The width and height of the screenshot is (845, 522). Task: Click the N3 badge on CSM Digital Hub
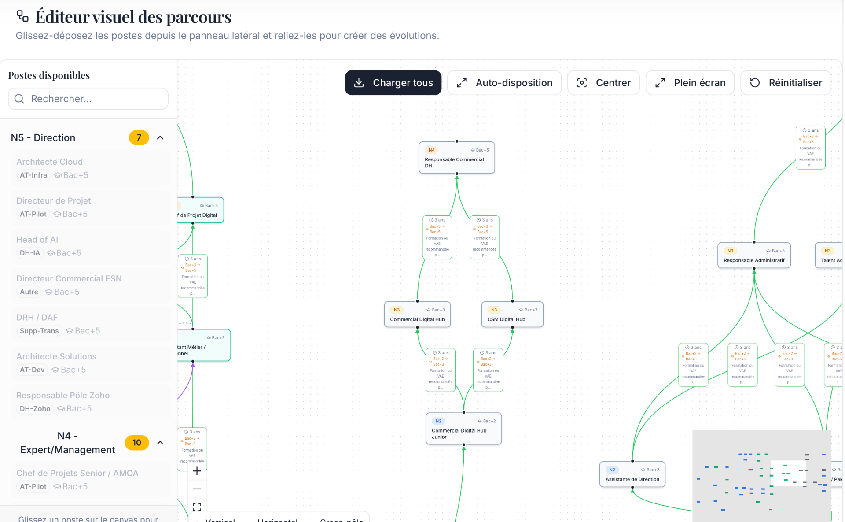pyautogui.click(x=494, y=310)
